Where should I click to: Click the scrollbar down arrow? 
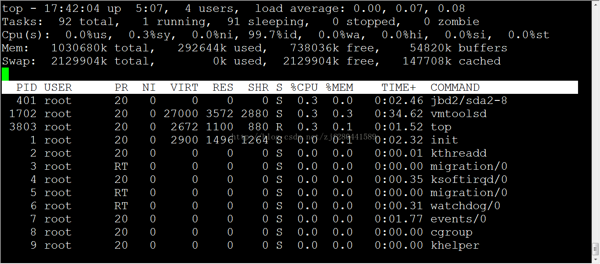coord(596,259)
